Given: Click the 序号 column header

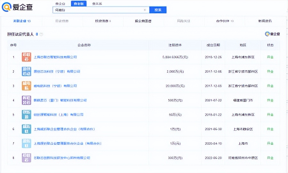Looking at the screenshot, I should tap(13, 45).
